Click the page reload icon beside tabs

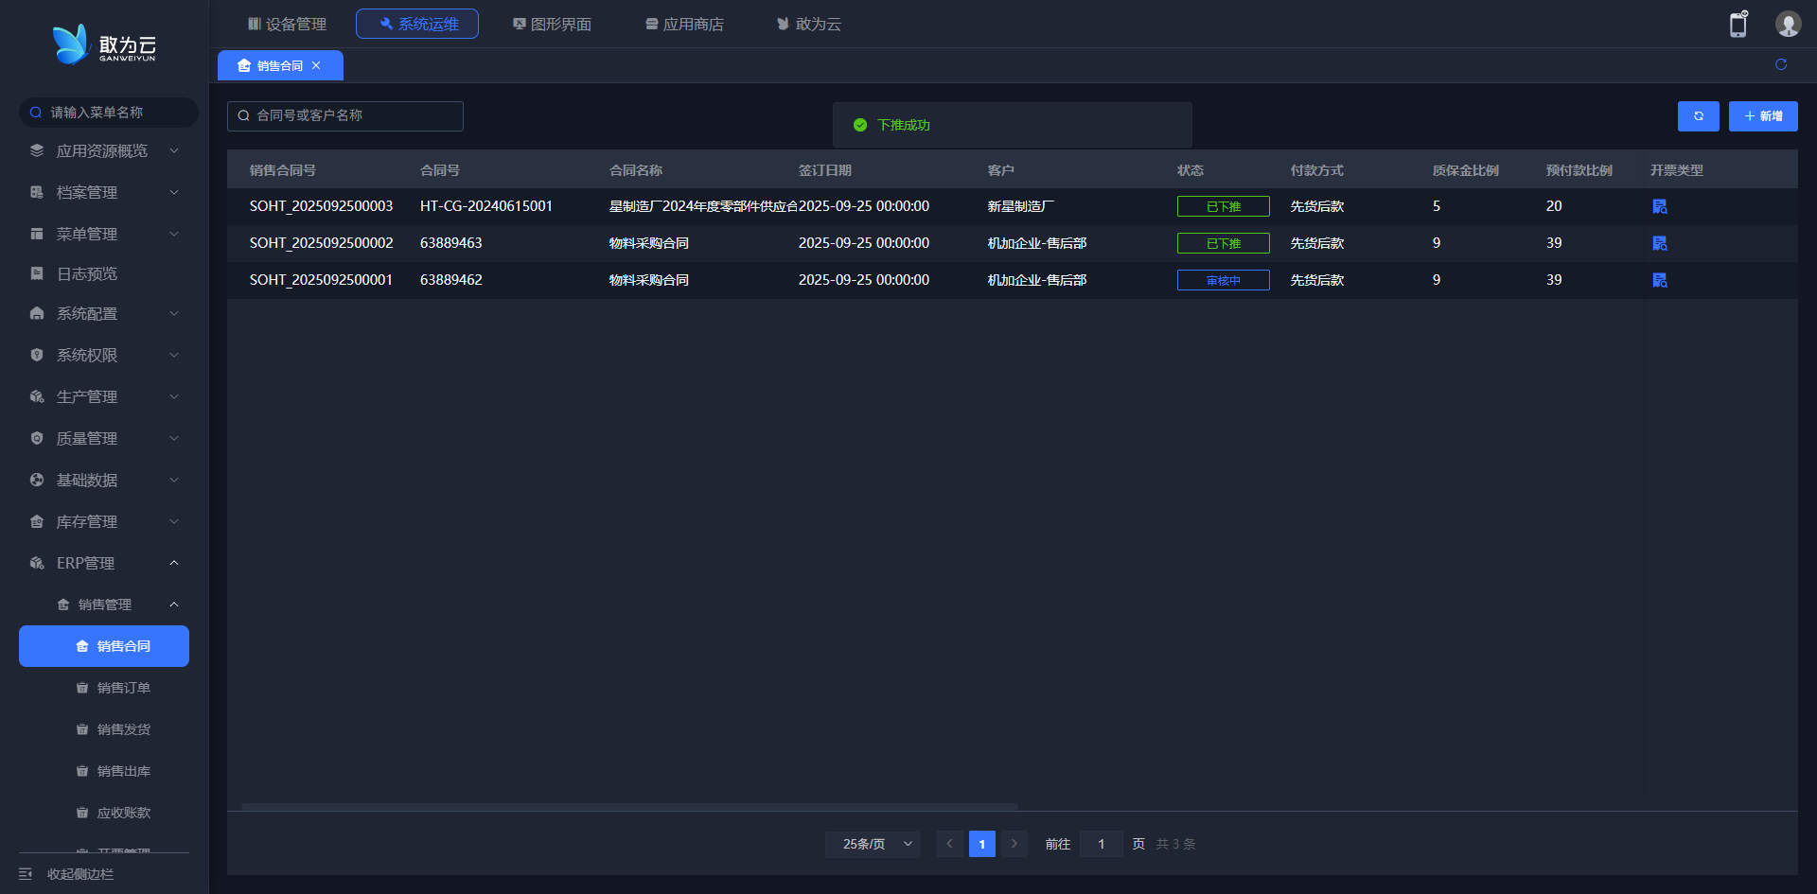[1781, 64]
